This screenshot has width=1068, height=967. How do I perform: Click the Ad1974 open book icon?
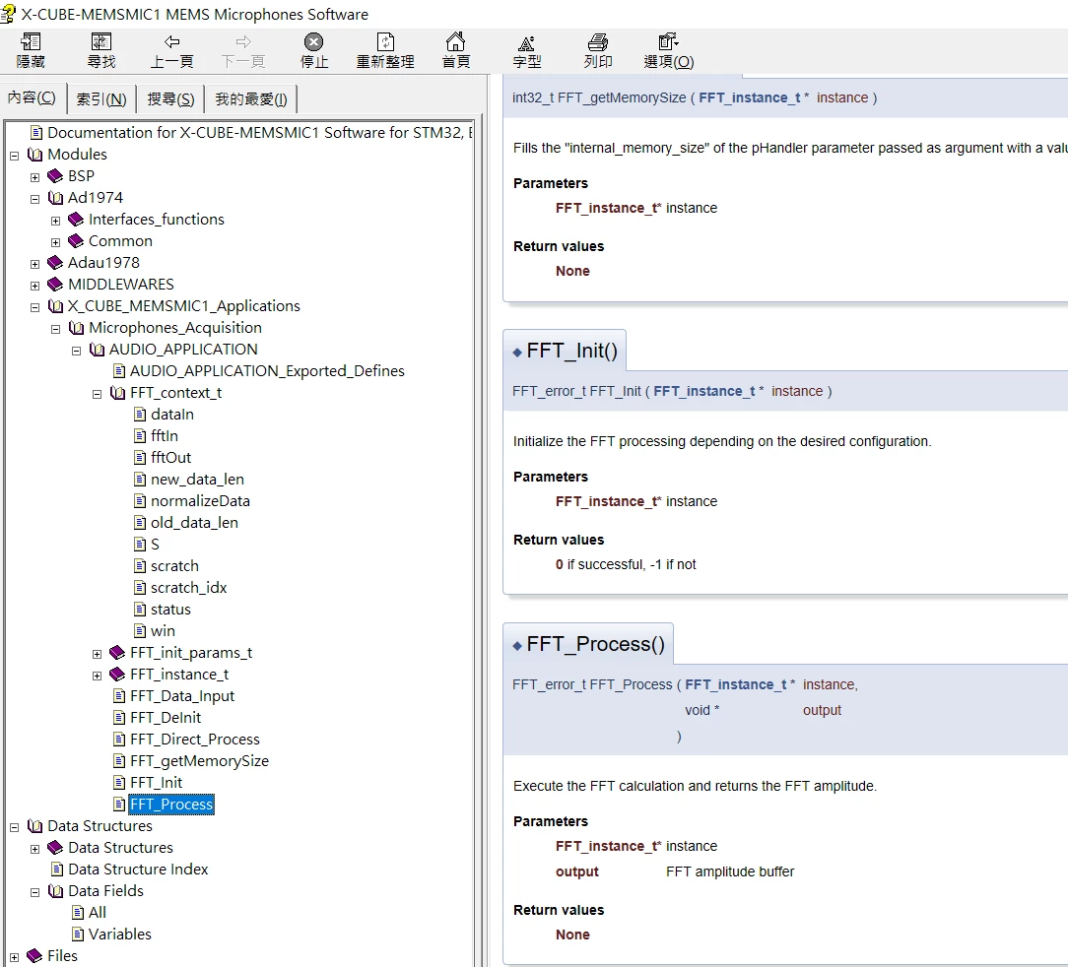(x=55, y=198)
